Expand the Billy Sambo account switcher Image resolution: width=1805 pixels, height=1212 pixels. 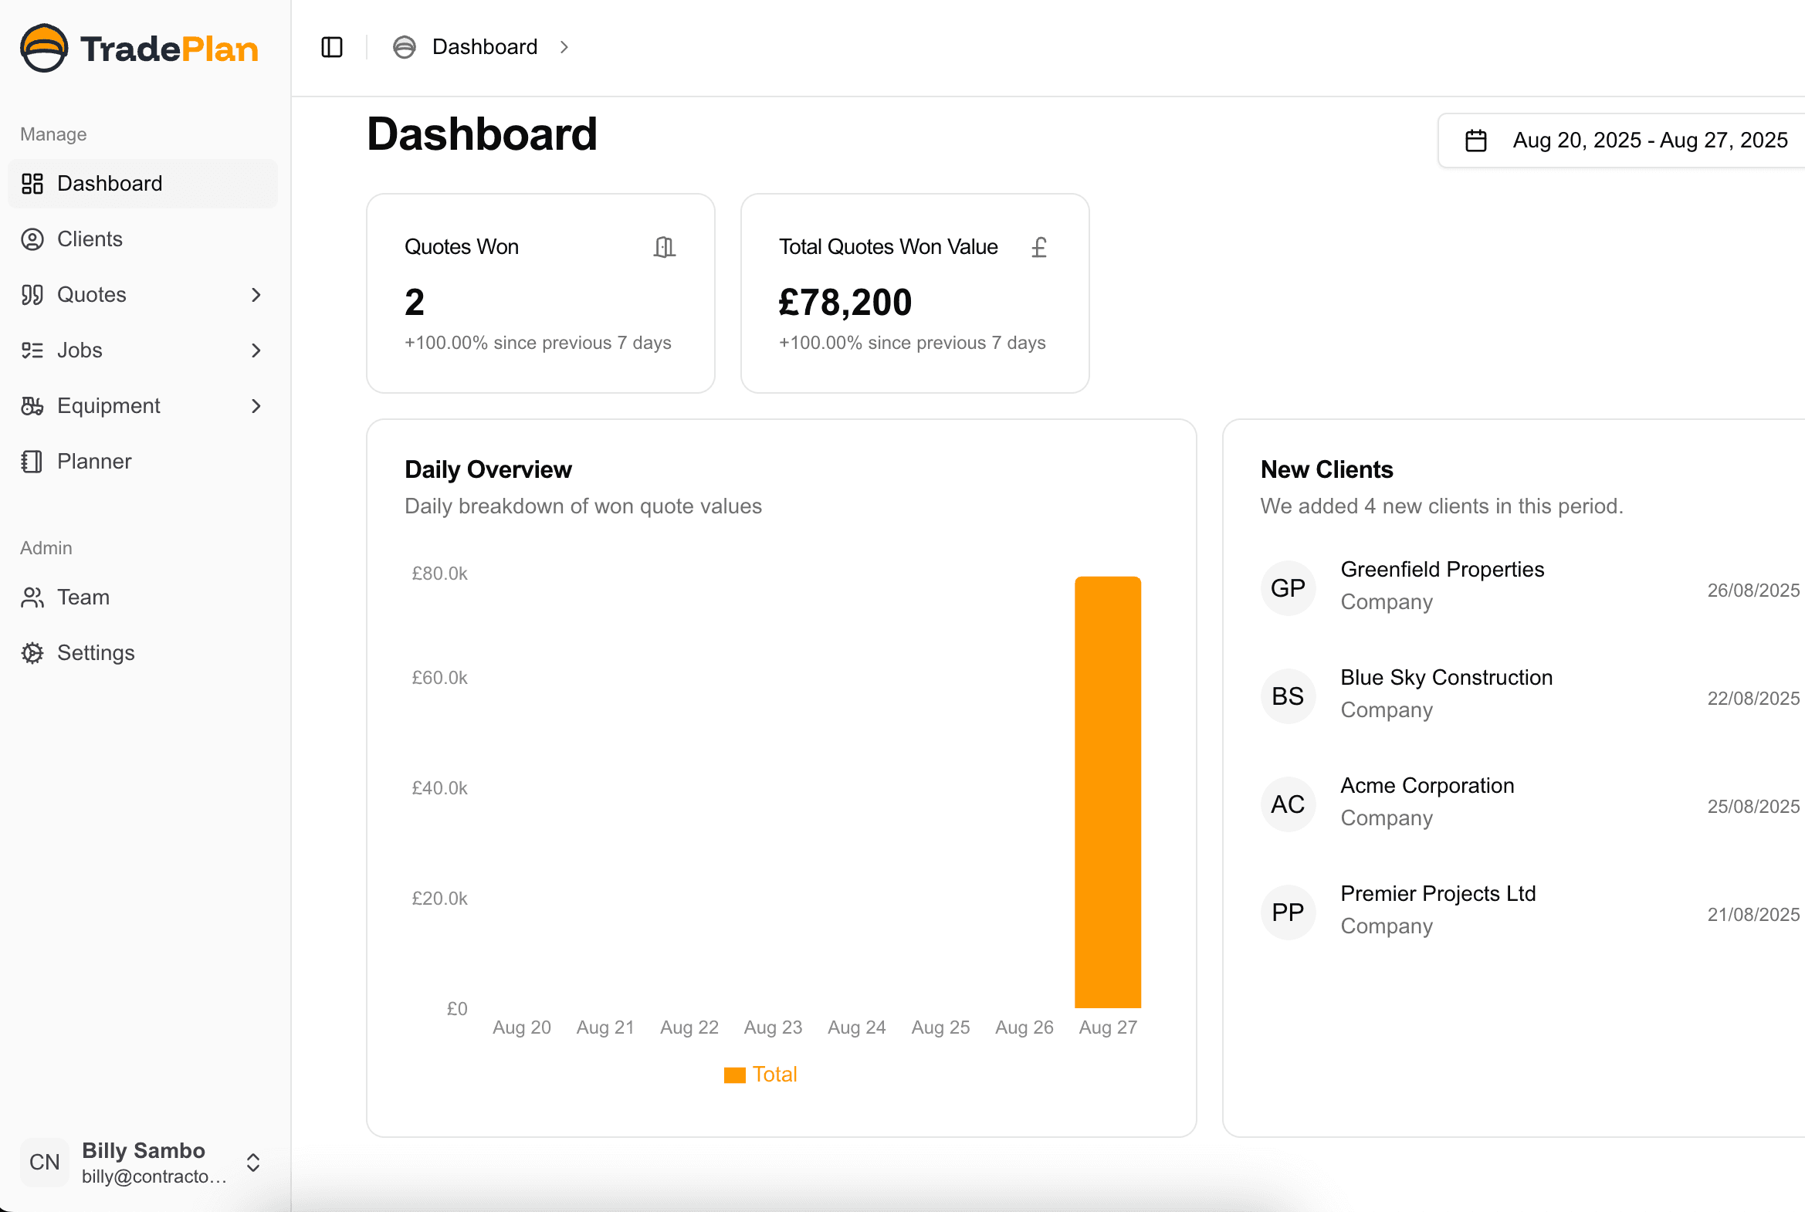(252, 1162)
